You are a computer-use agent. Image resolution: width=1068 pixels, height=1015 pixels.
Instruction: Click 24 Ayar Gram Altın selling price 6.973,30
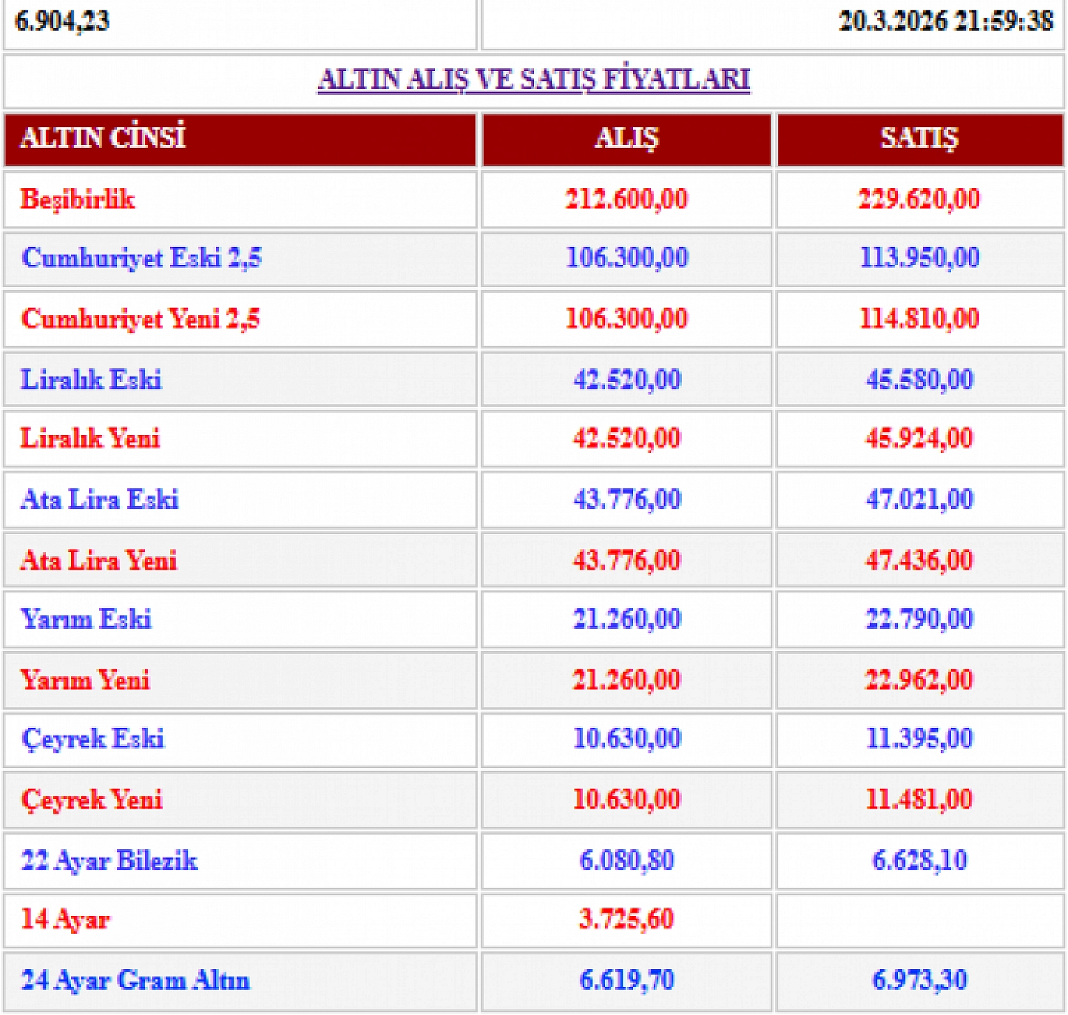pos(920,979)
